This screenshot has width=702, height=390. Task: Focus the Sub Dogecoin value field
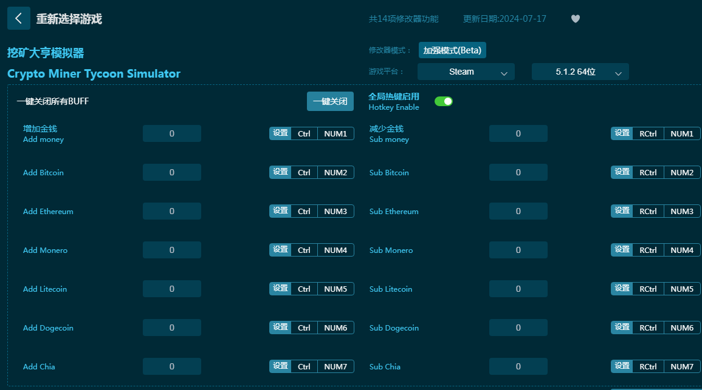(518, 328)
